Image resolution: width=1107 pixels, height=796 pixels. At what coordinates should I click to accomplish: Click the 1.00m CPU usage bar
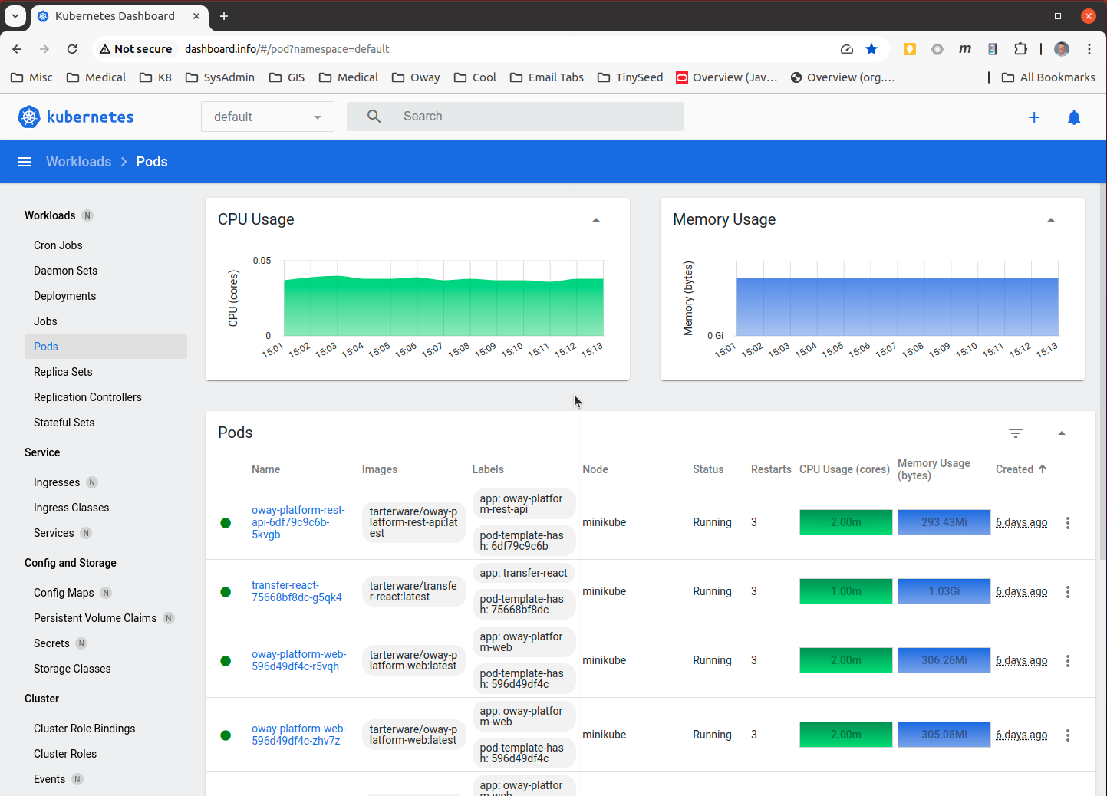tap(846, 591)
